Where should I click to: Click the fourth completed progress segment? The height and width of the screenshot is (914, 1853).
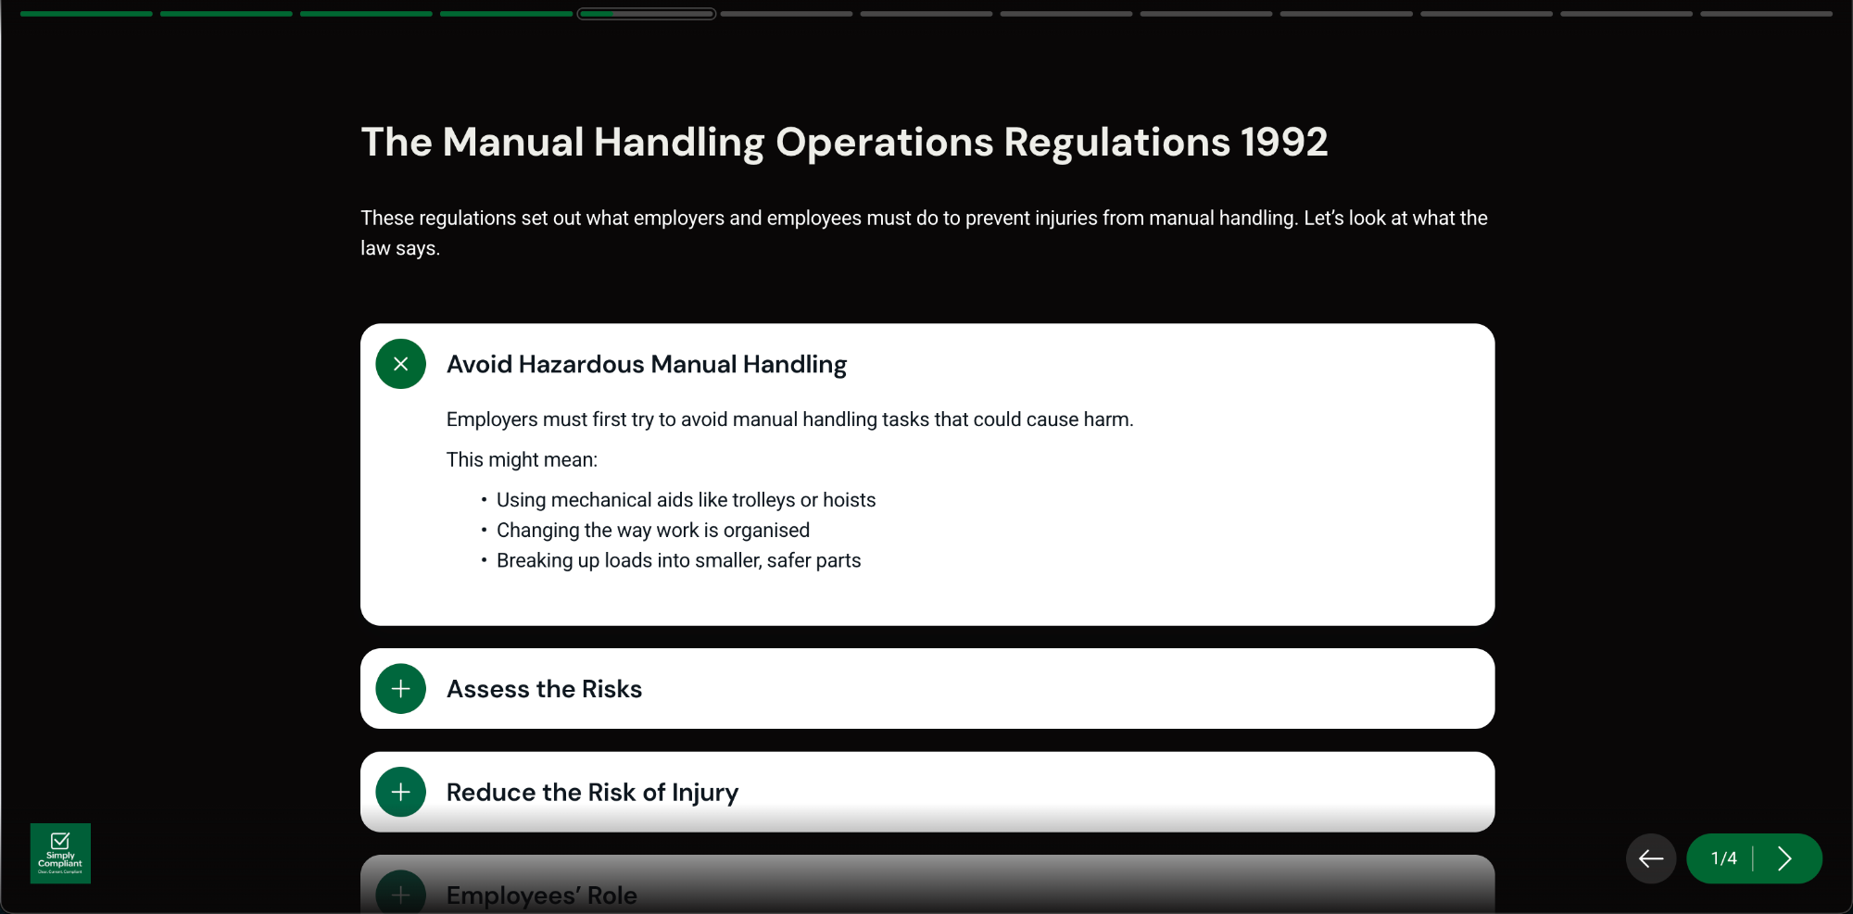(506, 14)
